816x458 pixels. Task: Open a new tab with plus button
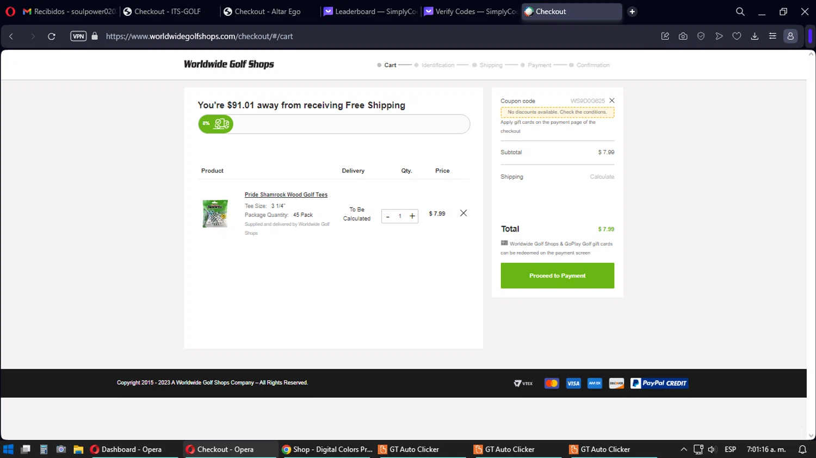632,11
